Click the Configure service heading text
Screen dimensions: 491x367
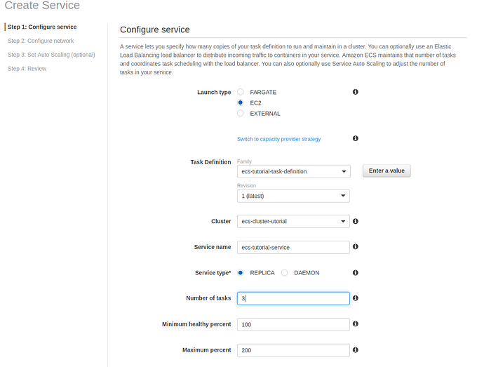click(x=155, y=29)
